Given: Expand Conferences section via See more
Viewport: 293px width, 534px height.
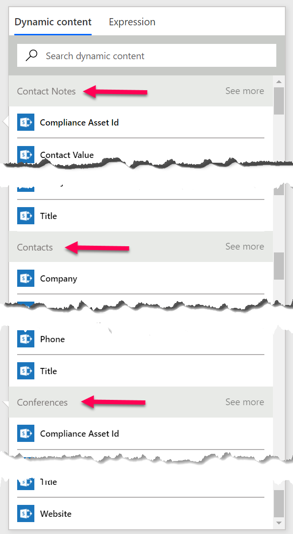Looking at the screenshot, I should (x=244, y=402).
